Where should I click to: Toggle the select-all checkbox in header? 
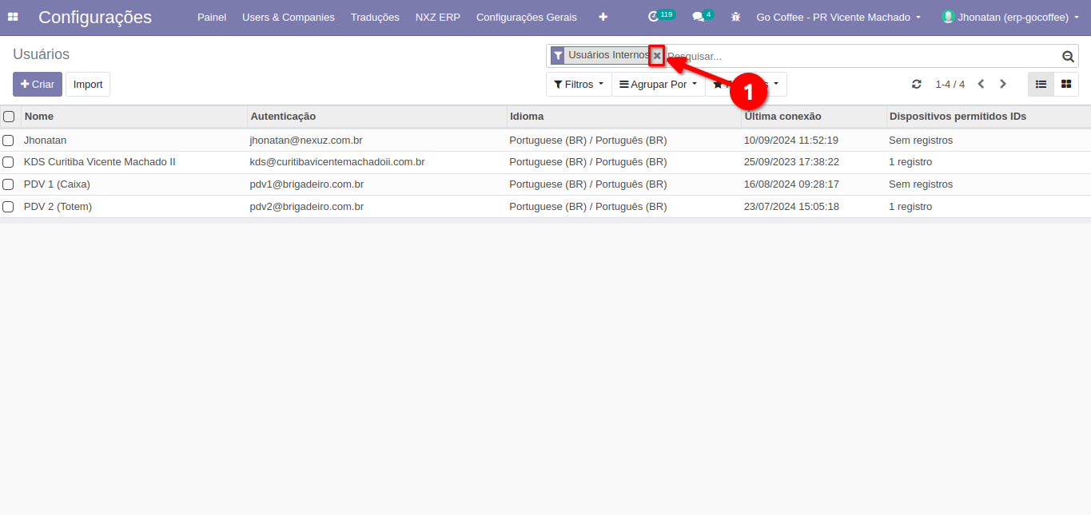9,117
